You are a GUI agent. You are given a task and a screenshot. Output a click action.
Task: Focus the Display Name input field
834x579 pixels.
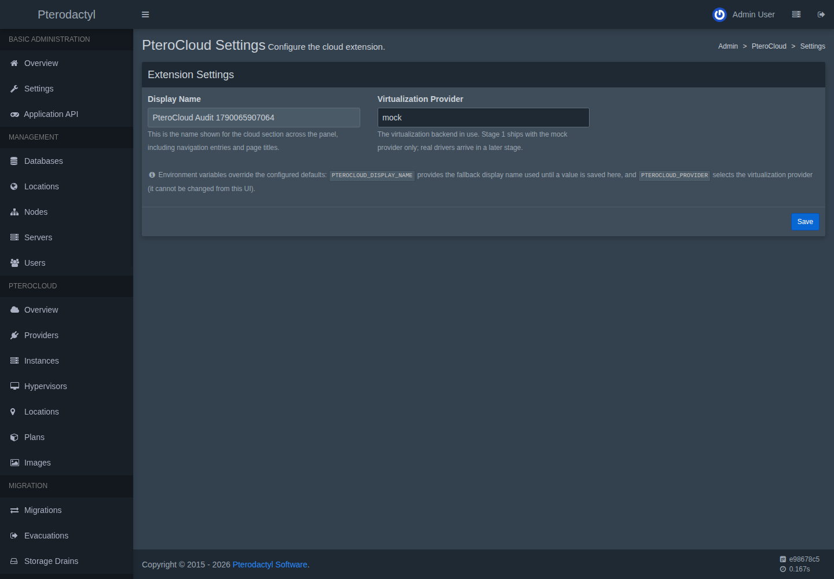coord(254,118)
